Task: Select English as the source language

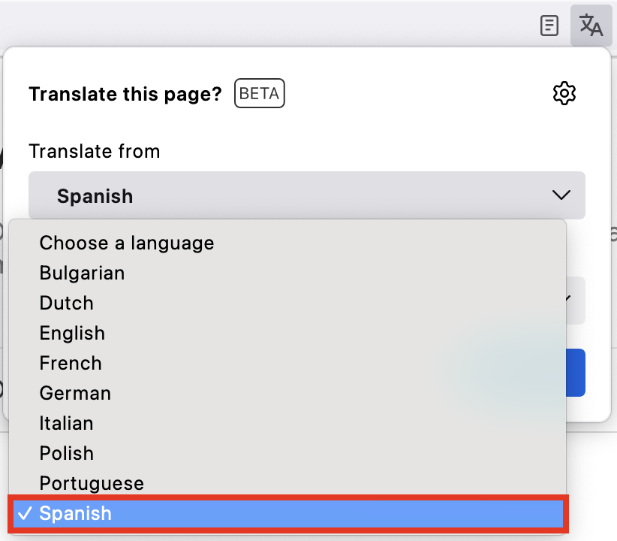Action: 72,333
